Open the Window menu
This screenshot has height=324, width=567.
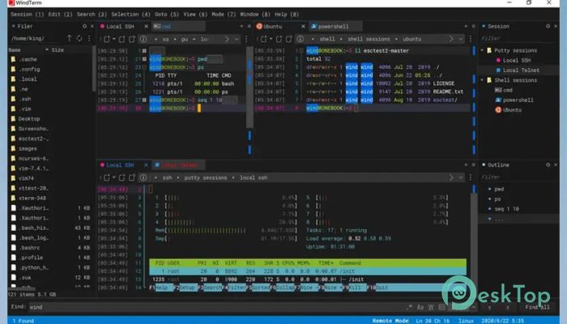click(255, 15)
